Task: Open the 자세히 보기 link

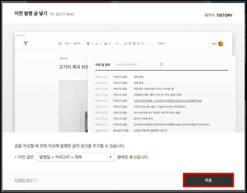Action: [24, 180]
